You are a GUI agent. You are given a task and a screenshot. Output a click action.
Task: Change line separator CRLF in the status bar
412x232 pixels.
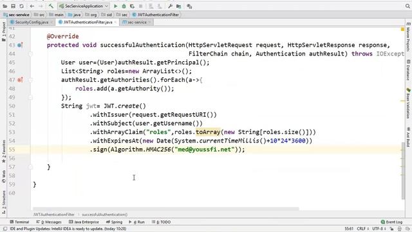[x=362, y=229]
